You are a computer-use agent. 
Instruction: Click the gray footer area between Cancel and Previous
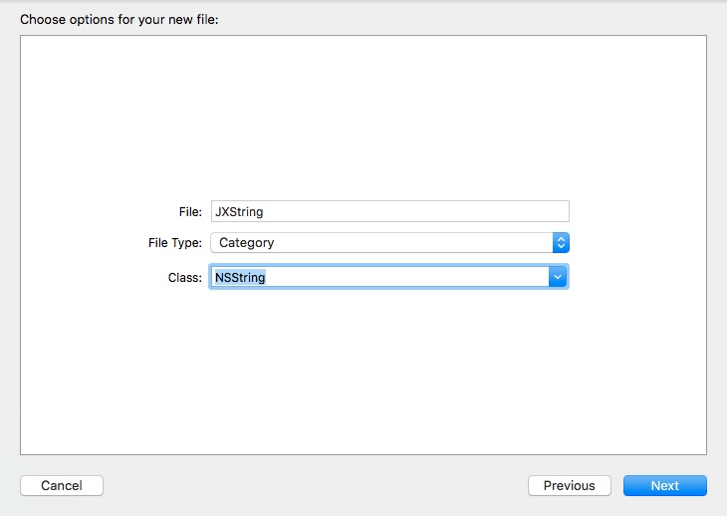click(316, 485)
